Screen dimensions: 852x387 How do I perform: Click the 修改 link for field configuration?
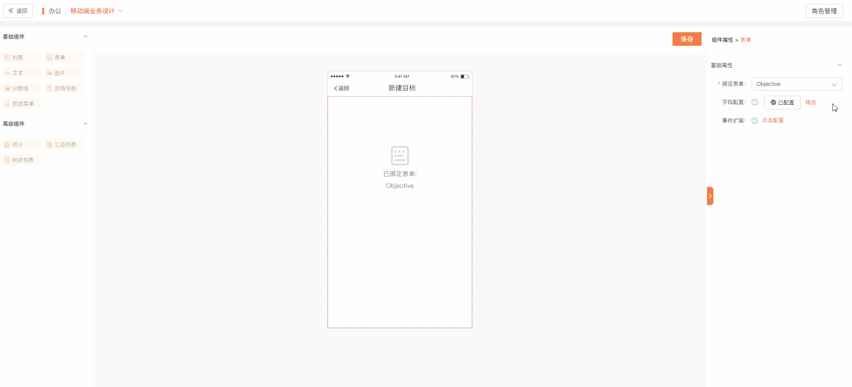pos(810,103)
